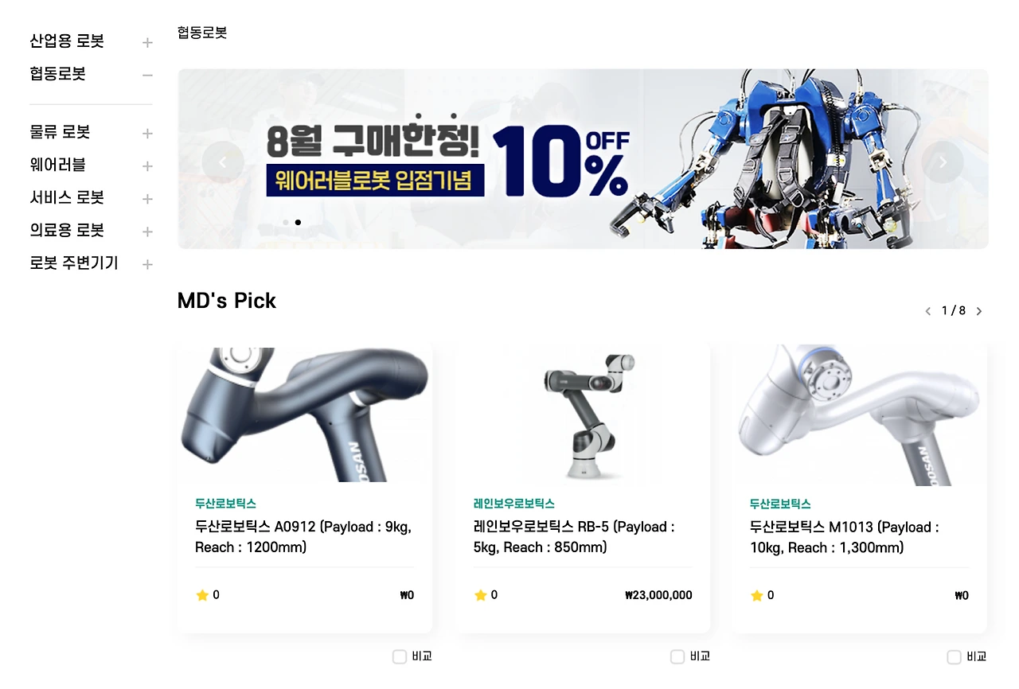
Task: Open the 물류 로봇 menu item
Action: [60, 132]
